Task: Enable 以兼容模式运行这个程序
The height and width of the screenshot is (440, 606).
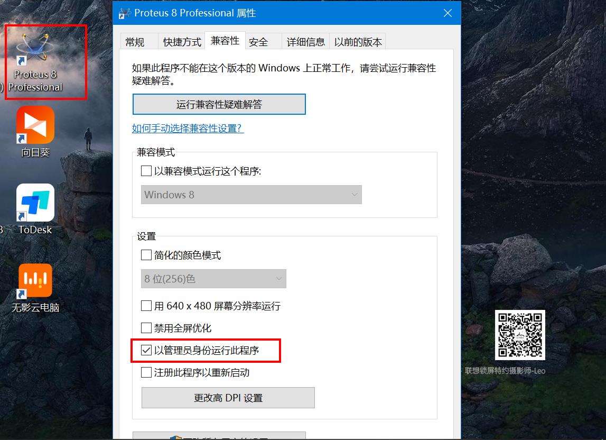Action: [x=146, y=171]
